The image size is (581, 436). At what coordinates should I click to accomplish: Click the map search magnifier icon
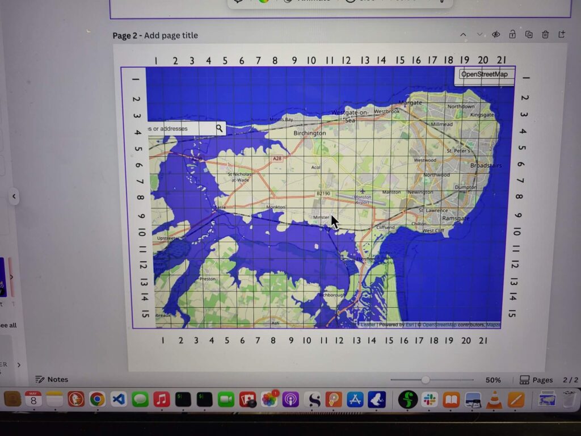click(220, 129)
